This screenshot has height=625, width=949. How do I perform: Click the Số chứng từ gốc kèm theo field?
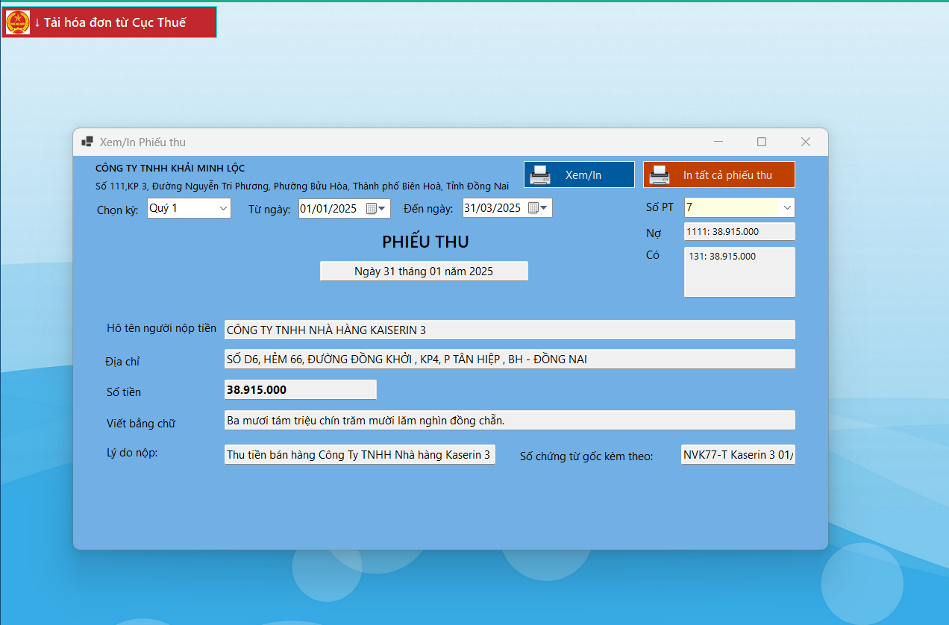tap(737, 455)
